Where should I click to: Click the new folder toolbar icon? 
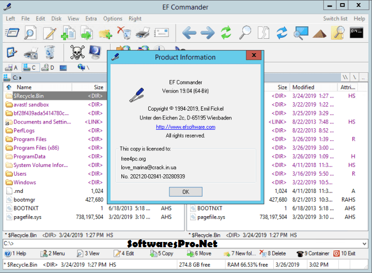(105, 34)
